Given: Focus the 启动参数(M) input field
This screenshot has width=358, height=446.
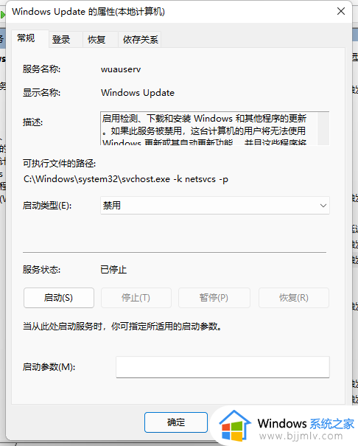Looking at the screenshot, I should [222, 367].
